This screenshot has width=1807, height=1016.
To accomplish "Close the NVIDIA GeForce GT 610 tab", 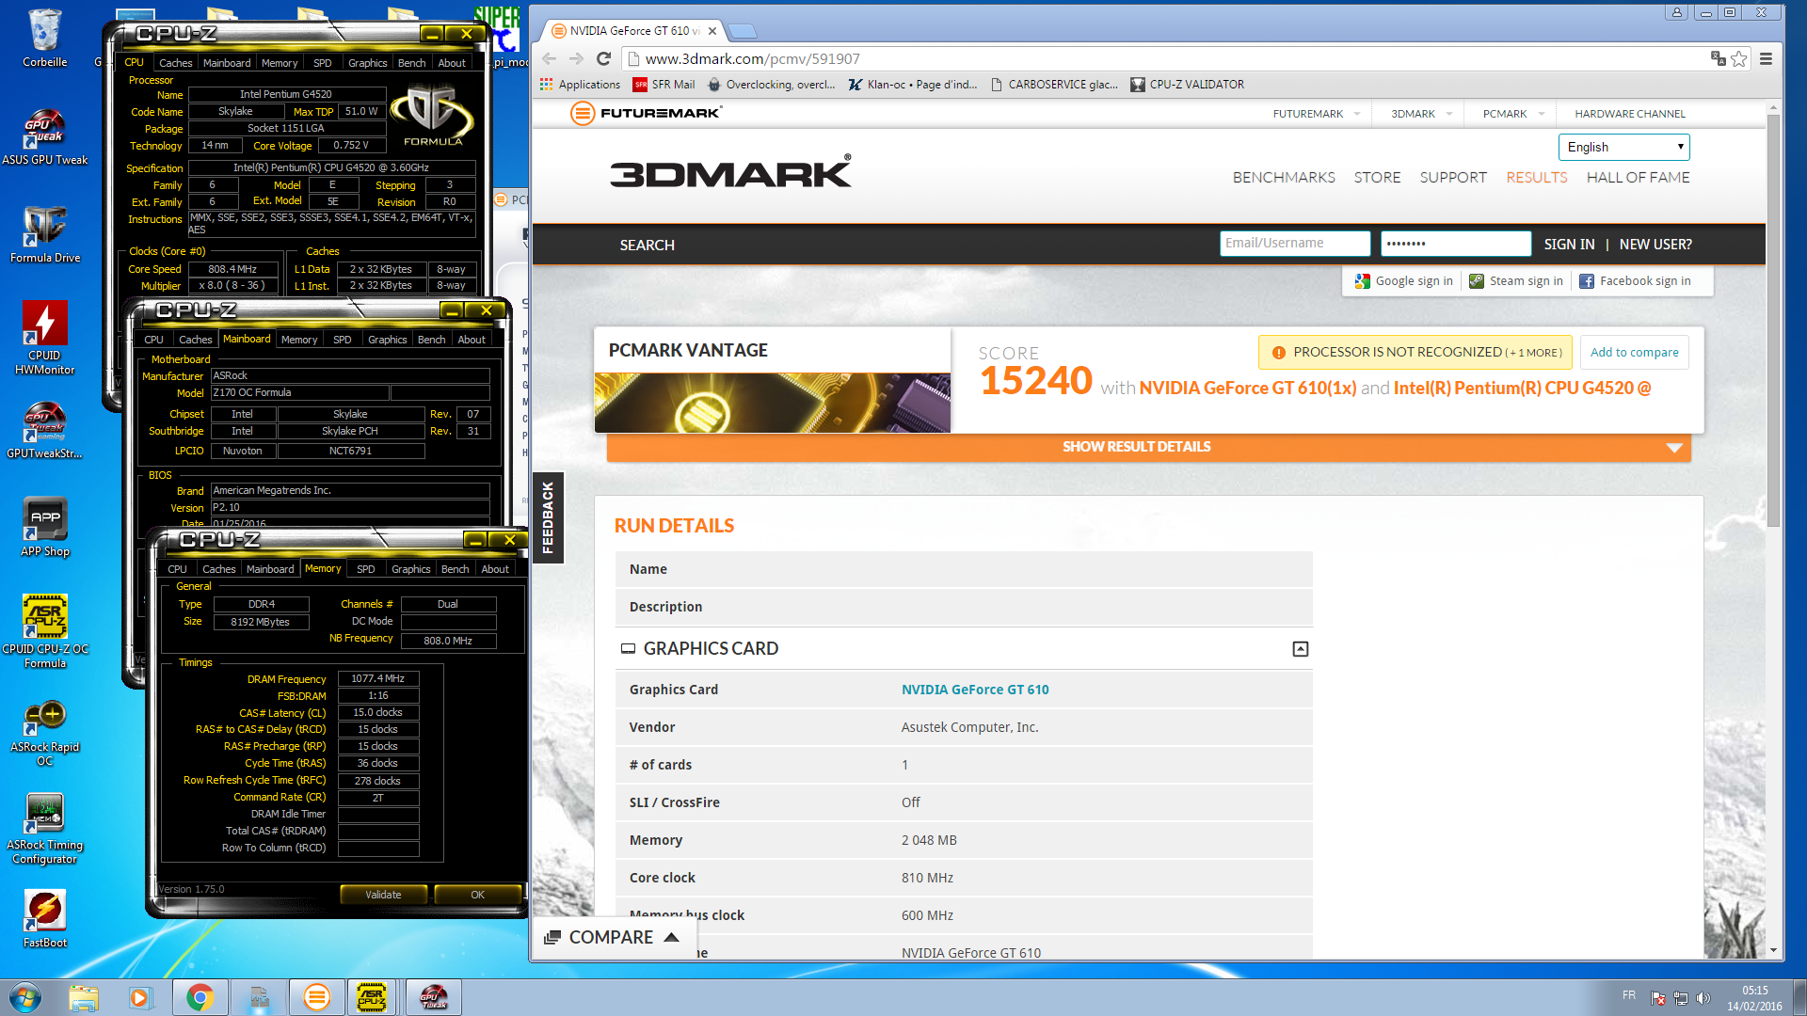I will [x=712, y=31].
